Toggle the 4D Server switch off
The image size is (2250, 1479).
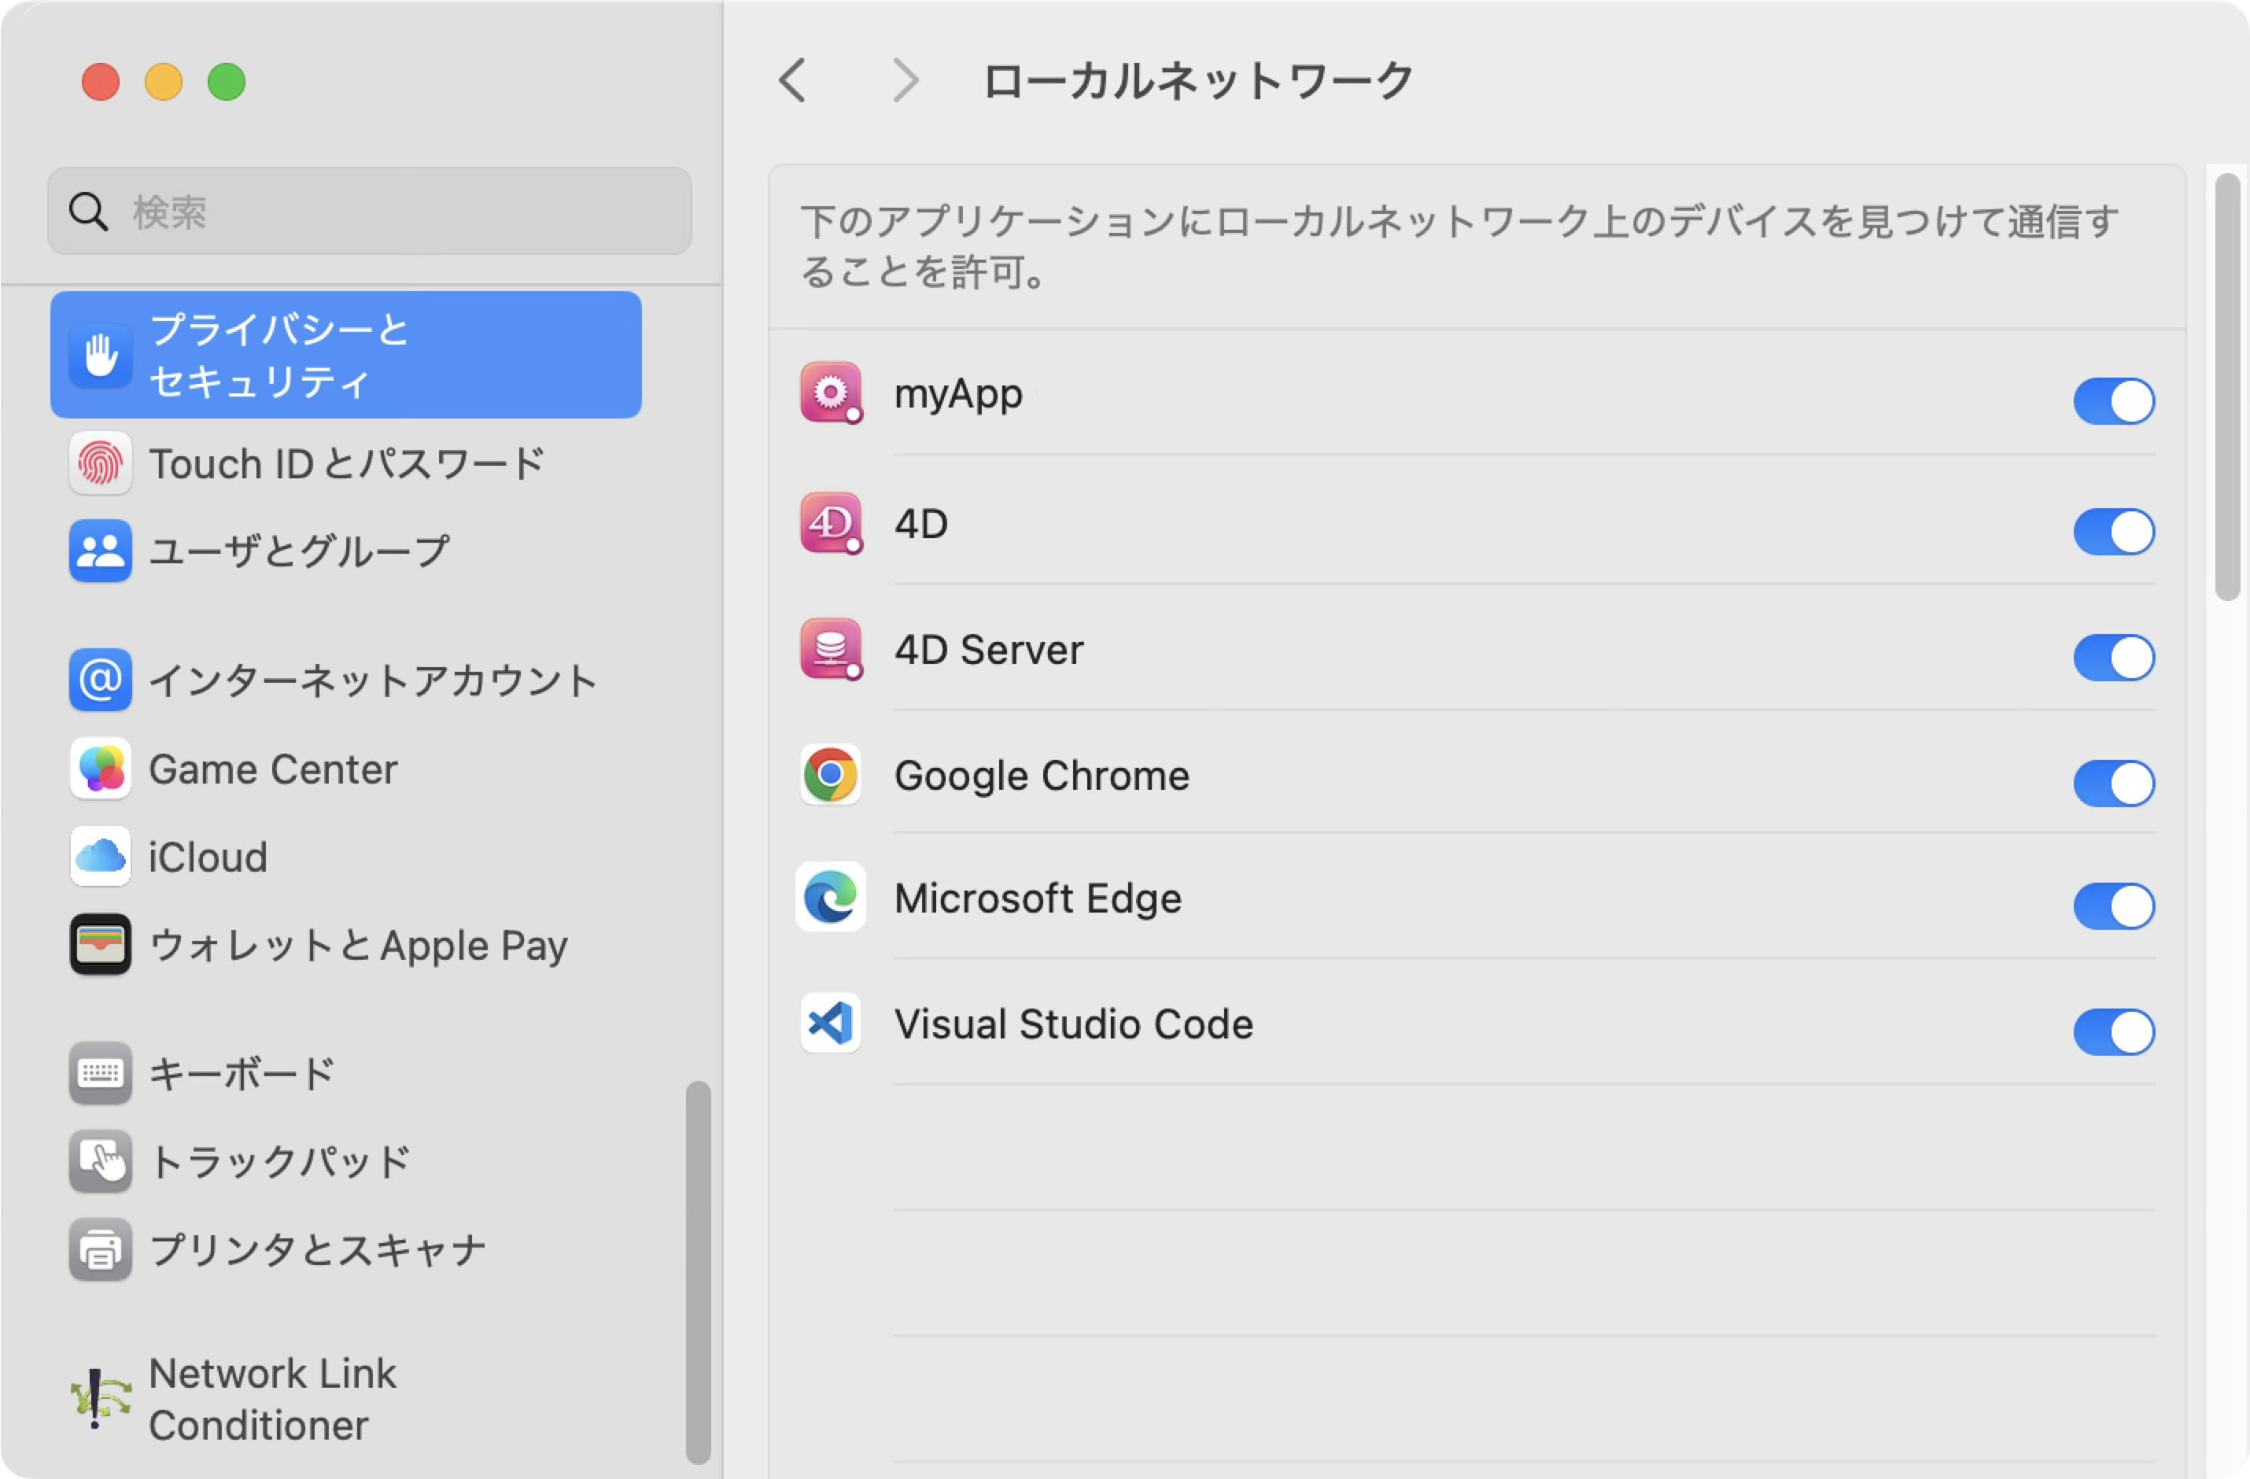[2113, 657]
